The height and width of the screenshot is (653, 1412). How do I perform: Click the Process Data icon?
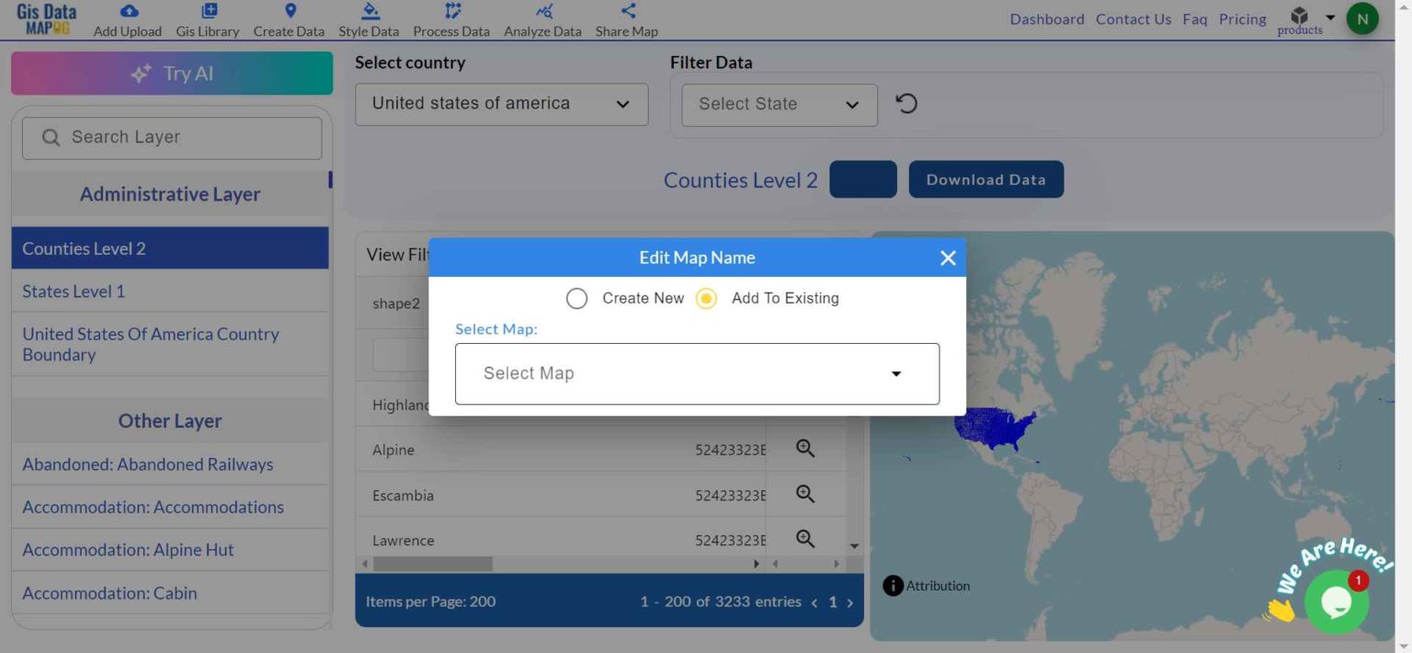pos(450,11)
